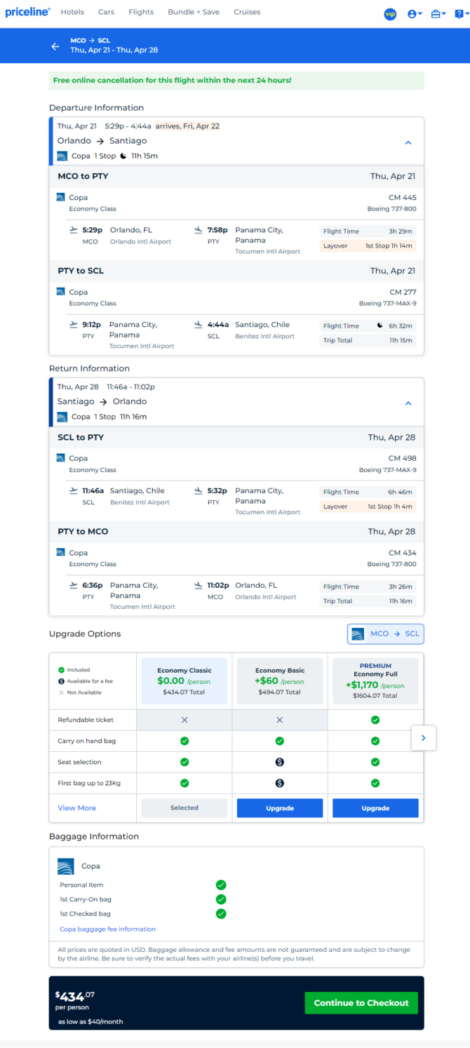The height and width of the screenshot is (1048, 470).
Task: Select the Economy Classic fare card
Action: [184, 681]
